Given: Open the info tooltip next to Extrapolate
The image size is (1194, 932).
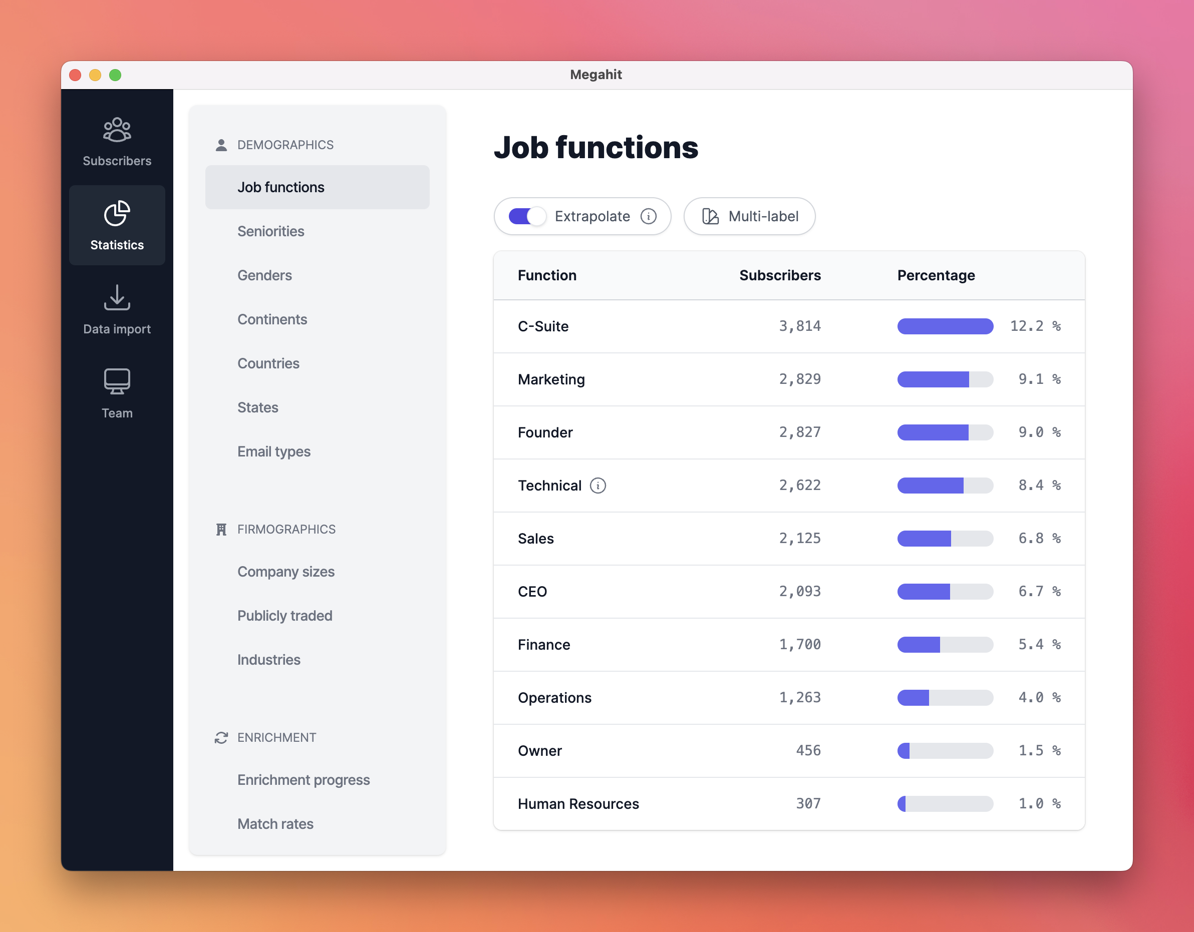Looking at the screenshot, I should point(649,216).
